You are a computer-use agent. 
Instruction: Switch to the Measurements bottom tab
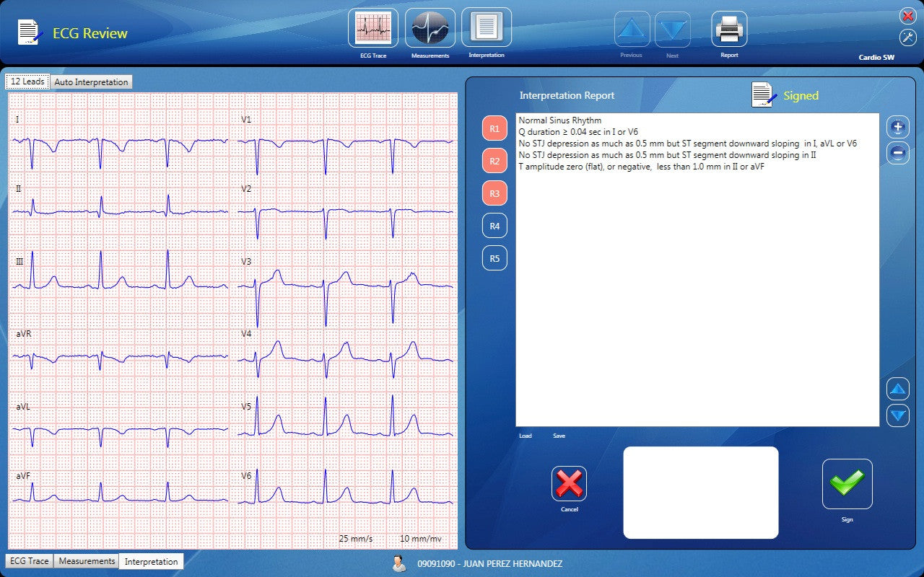(x=87, y=561)
